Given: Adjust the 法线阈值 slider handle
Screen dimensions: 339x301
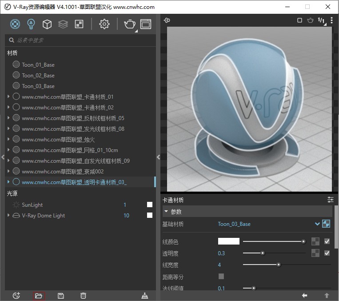Looking at the screenshot, I should [253, 288].
